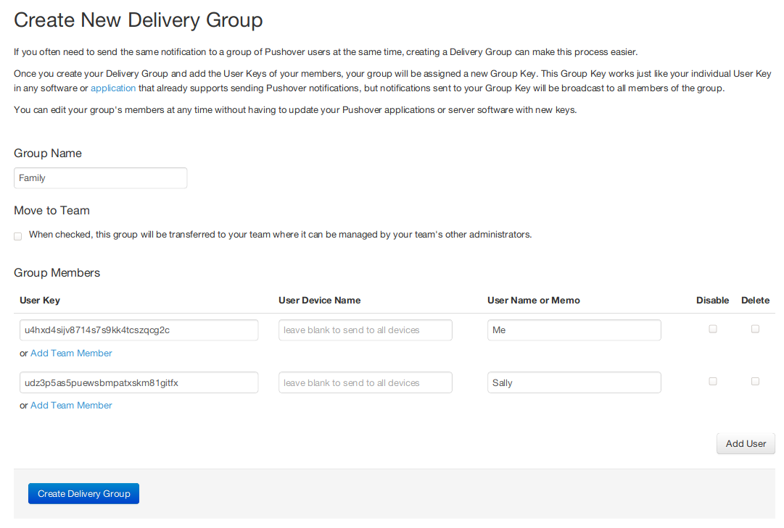
Task: Check the Delete box in Me's row
Action: coord(755,329)
